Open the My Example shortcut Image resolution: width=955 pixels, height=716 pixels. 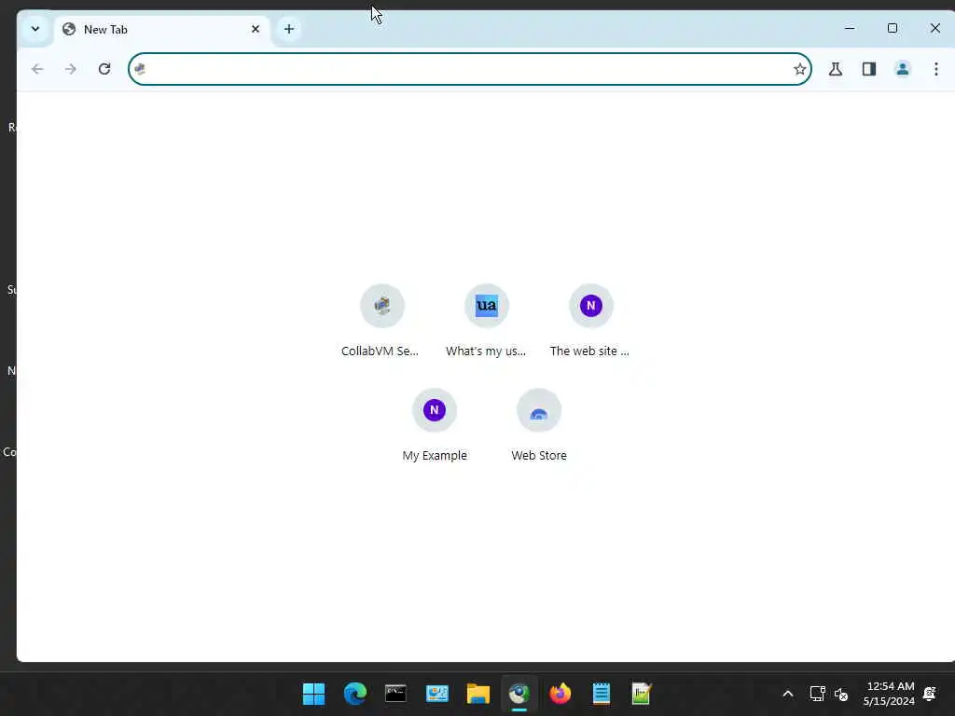(x=435, y=425)
